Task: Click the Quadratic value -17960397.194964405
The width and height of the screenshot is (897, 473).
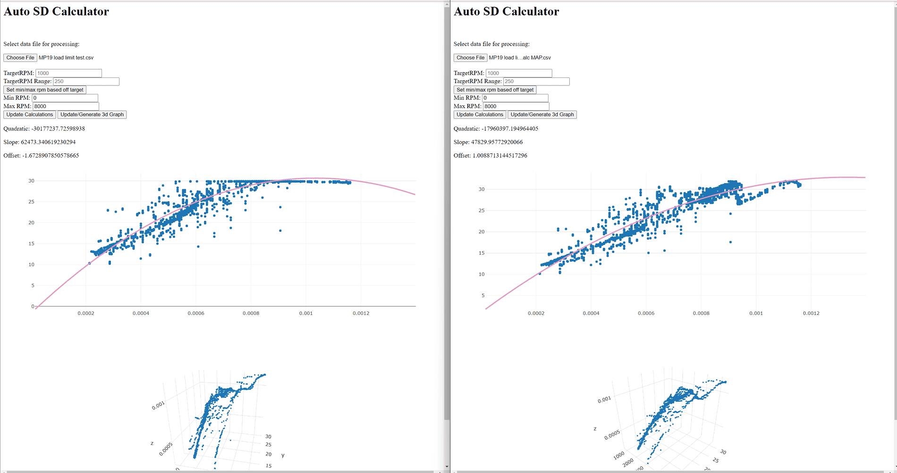Action: pyautogui.click(x=510, y=128)
